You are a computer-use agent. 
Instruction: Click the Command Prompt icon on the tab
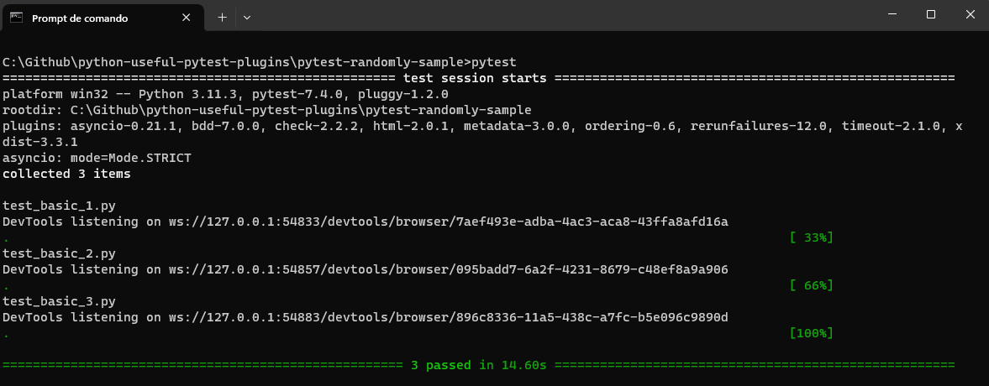click(17, 17)
